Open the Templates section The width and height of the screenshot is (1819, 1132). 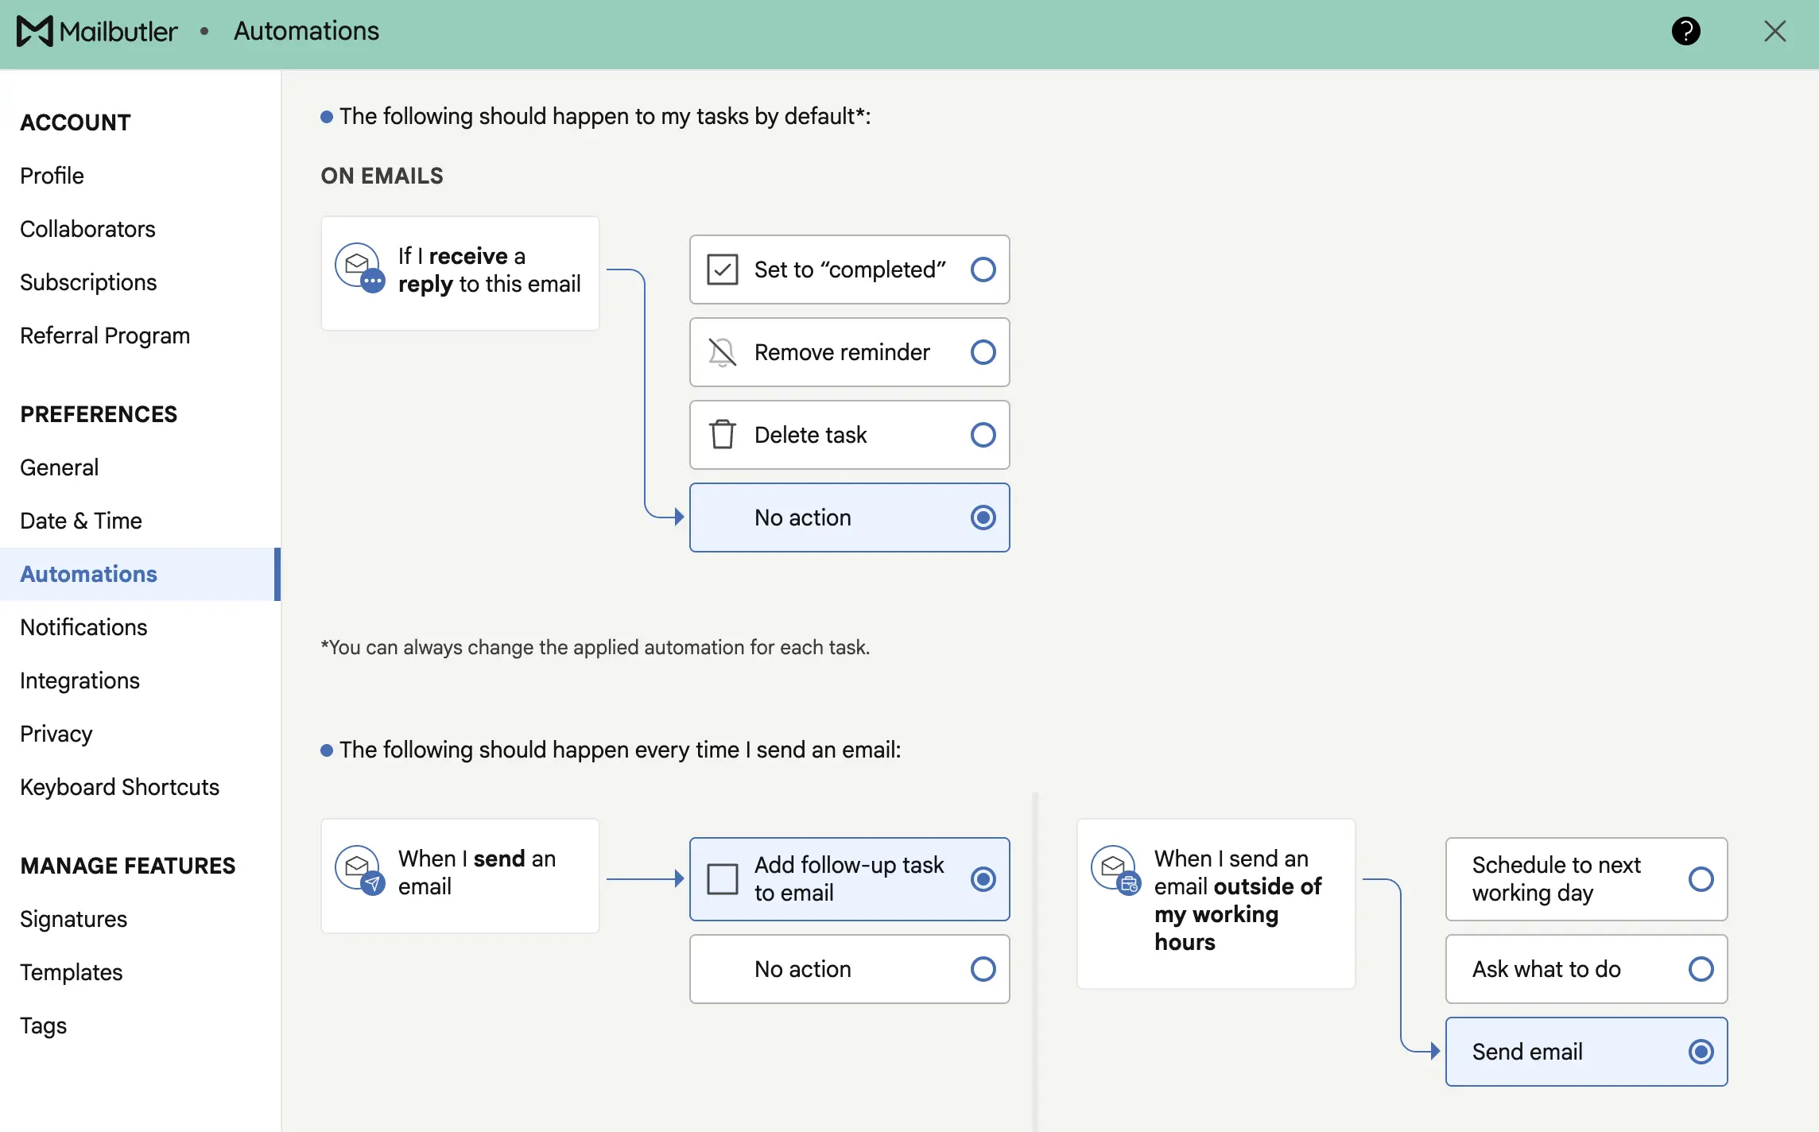71,972
